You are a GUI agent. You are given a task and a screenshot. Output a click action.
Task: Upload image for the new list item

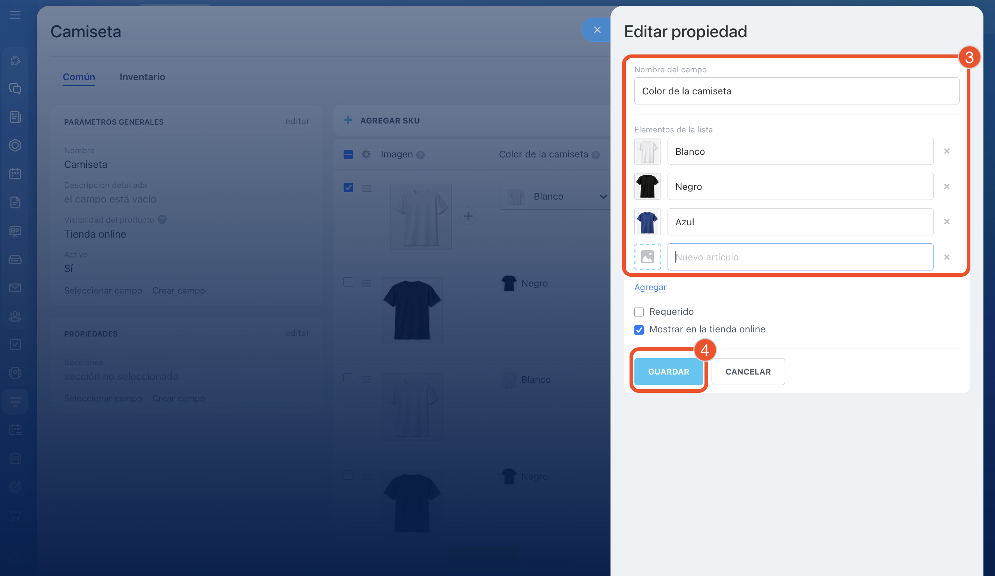click(x=647, y=257)
